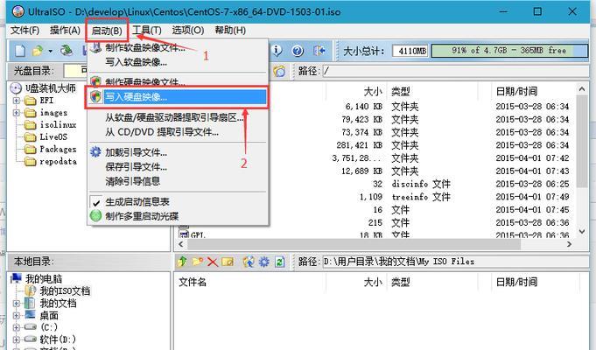Open the 文件(F) menu

(25, 31)
